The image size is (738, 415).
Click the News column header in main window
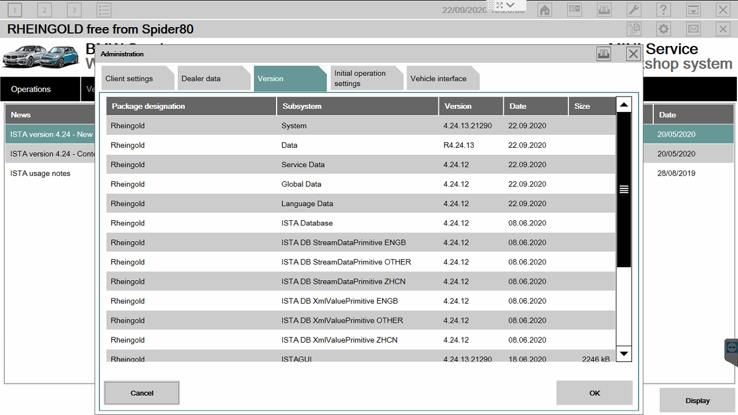(50, 115)
